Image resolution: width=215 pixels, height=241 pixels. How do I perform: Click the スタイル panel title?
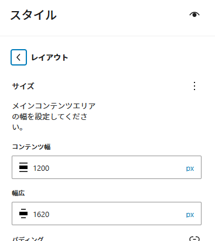click(x=33, y=15)
